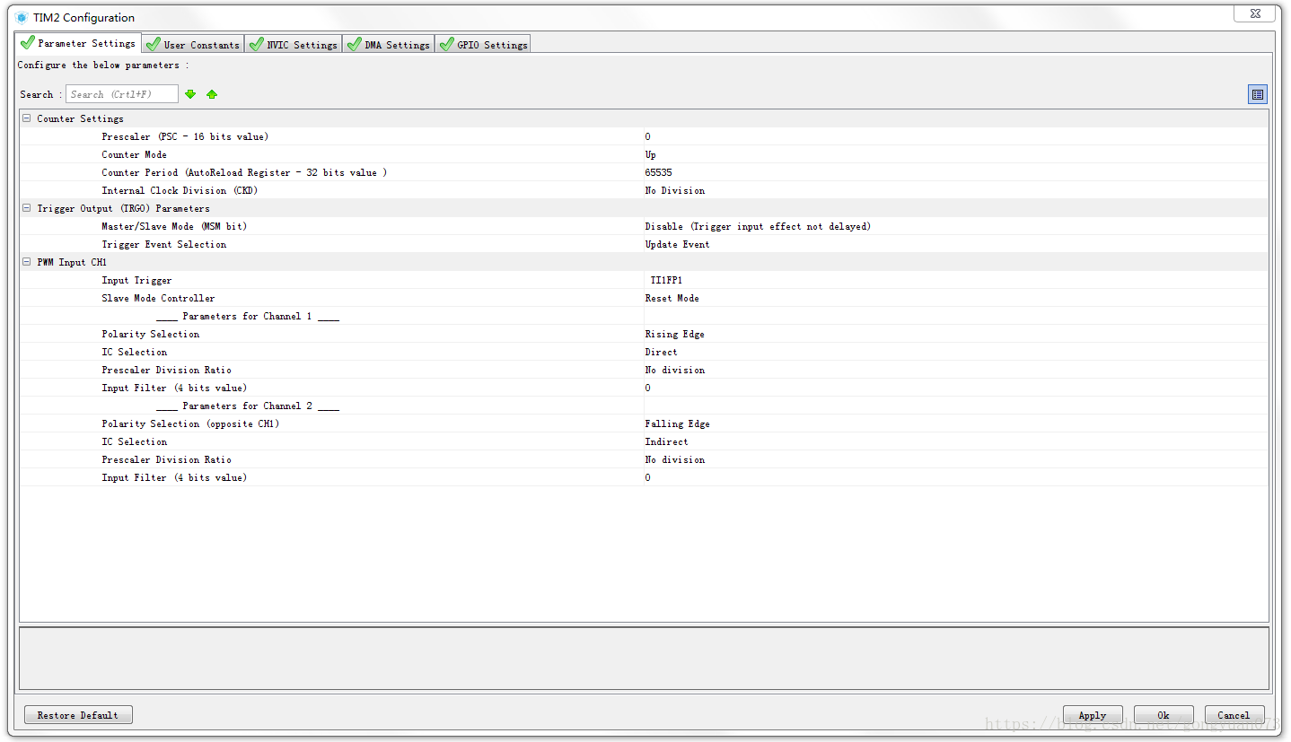Viewport: 1291px width, 742px height.
Task: Show the GPIO Settings tab
Action: (483, 44)
